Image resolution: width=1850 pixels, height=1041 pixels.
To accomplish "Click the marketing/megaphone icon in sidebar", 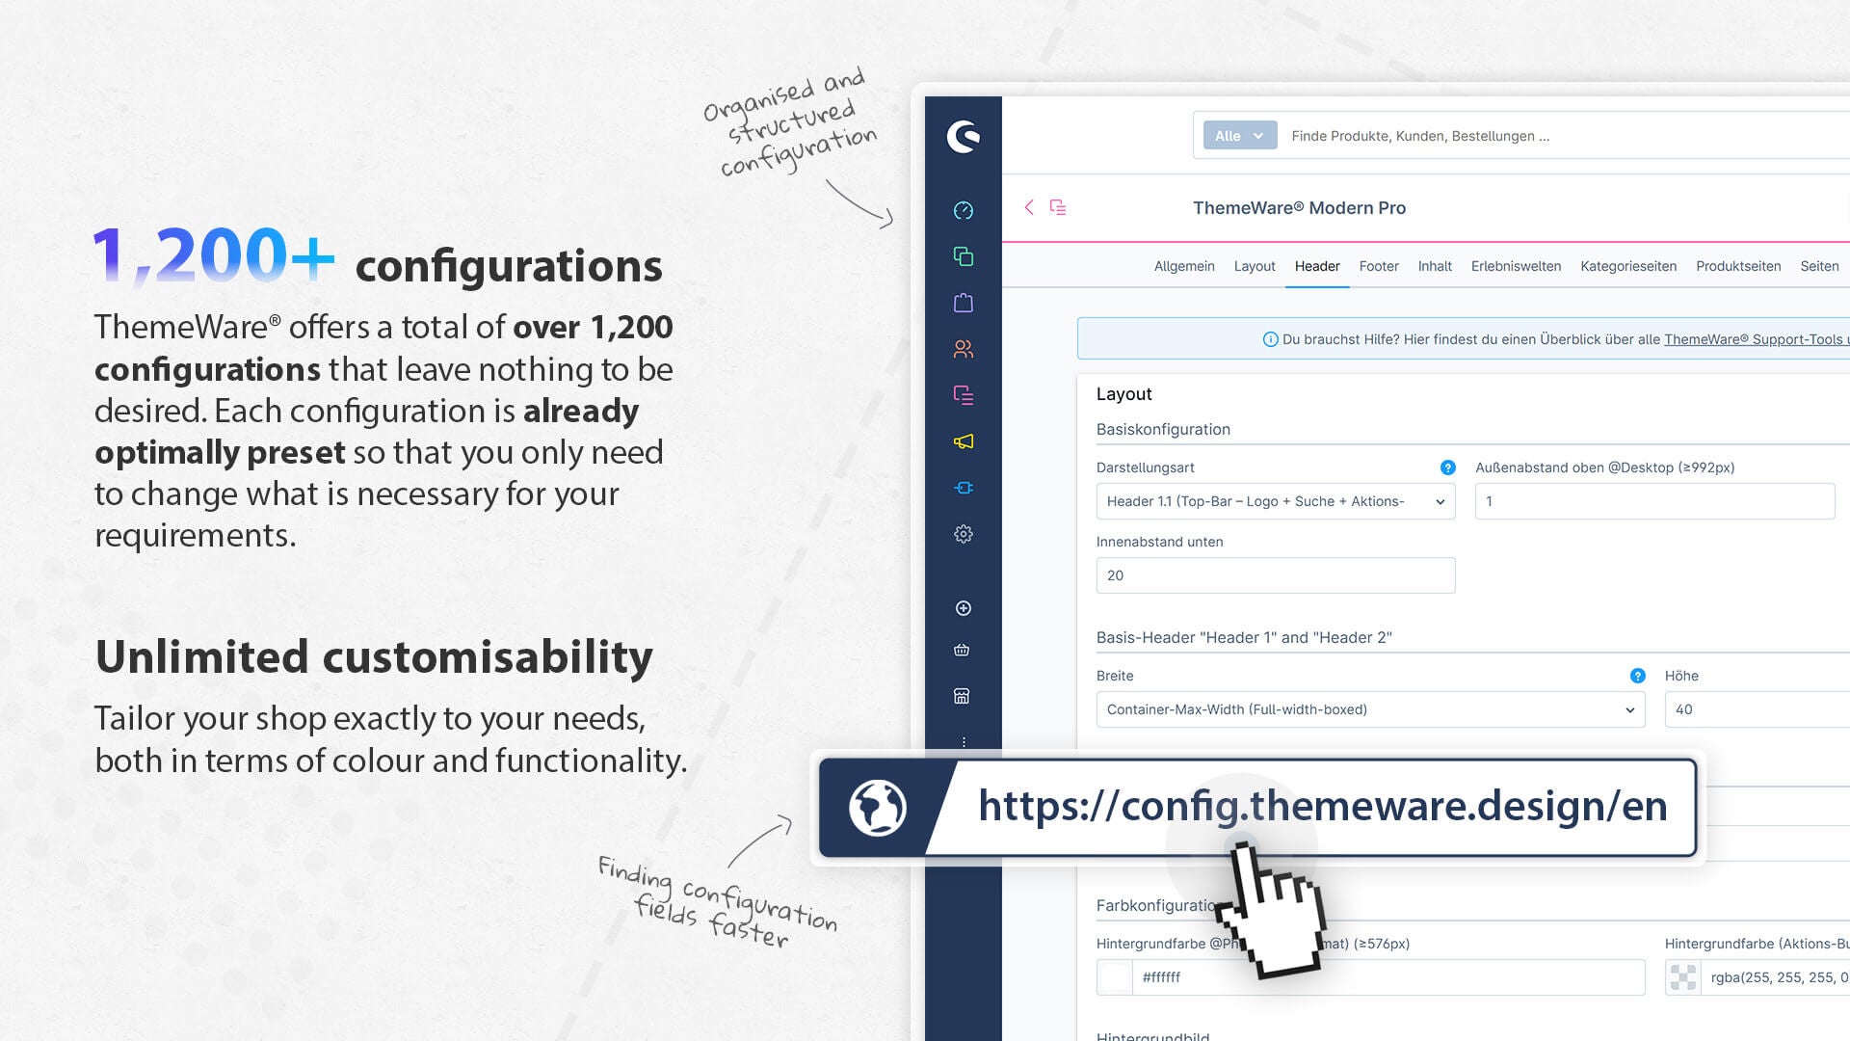I will pyautogui.click(x=962, y=441).
